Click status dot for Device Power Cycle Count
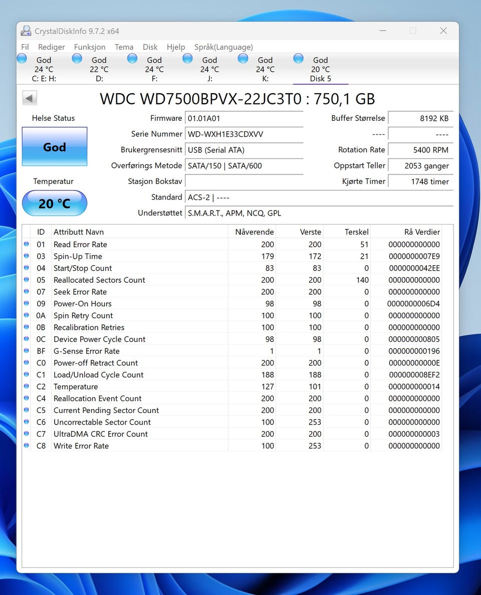Image resolution: width=481 pixels, height=595 pixels. tap(27, 339)
